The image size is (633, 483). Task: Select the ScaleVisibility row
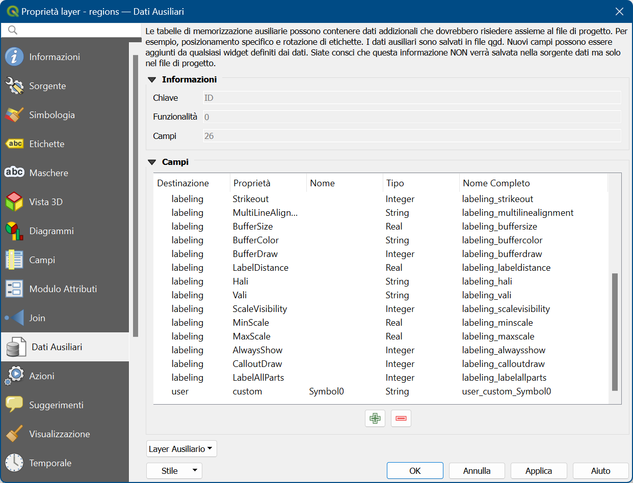pos(381,309)
